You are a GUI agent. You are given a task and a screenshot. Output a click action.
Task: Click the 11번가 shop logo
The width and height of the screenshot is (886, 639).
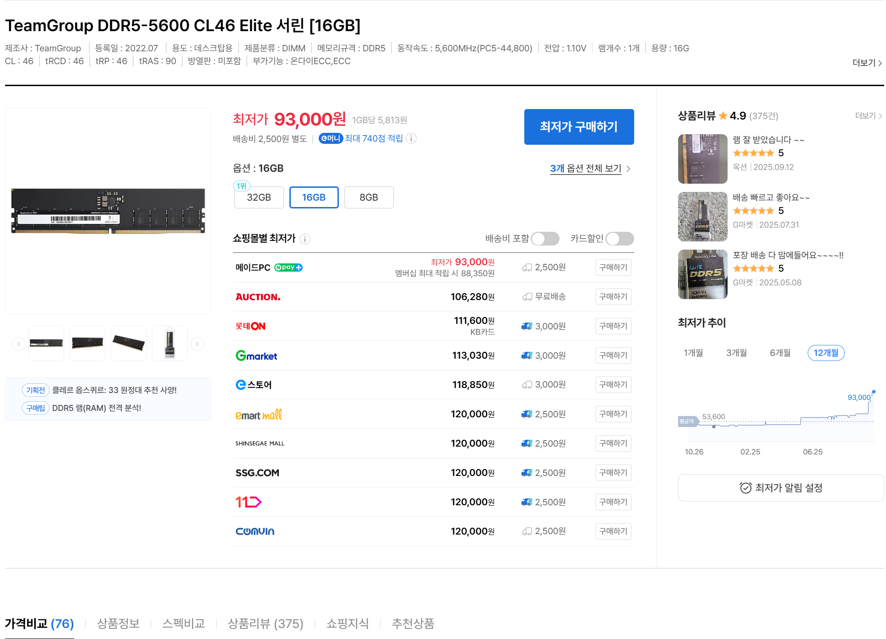pos(248,502)
